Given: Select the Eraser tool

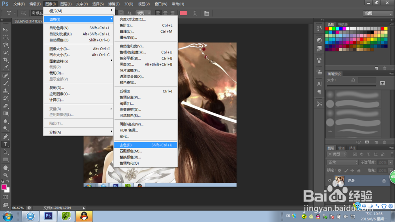Looking at the screenshot, I should point(5,106).
